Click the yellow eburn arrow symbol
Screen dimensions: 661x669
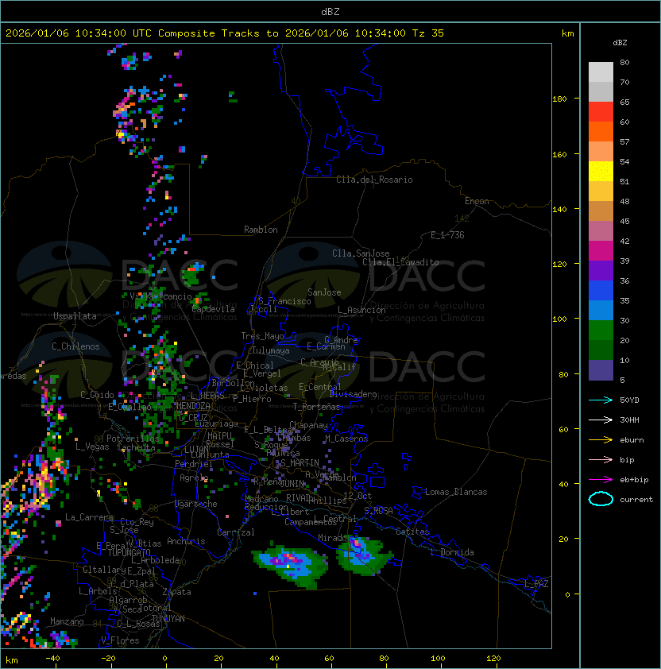point(601,440)
